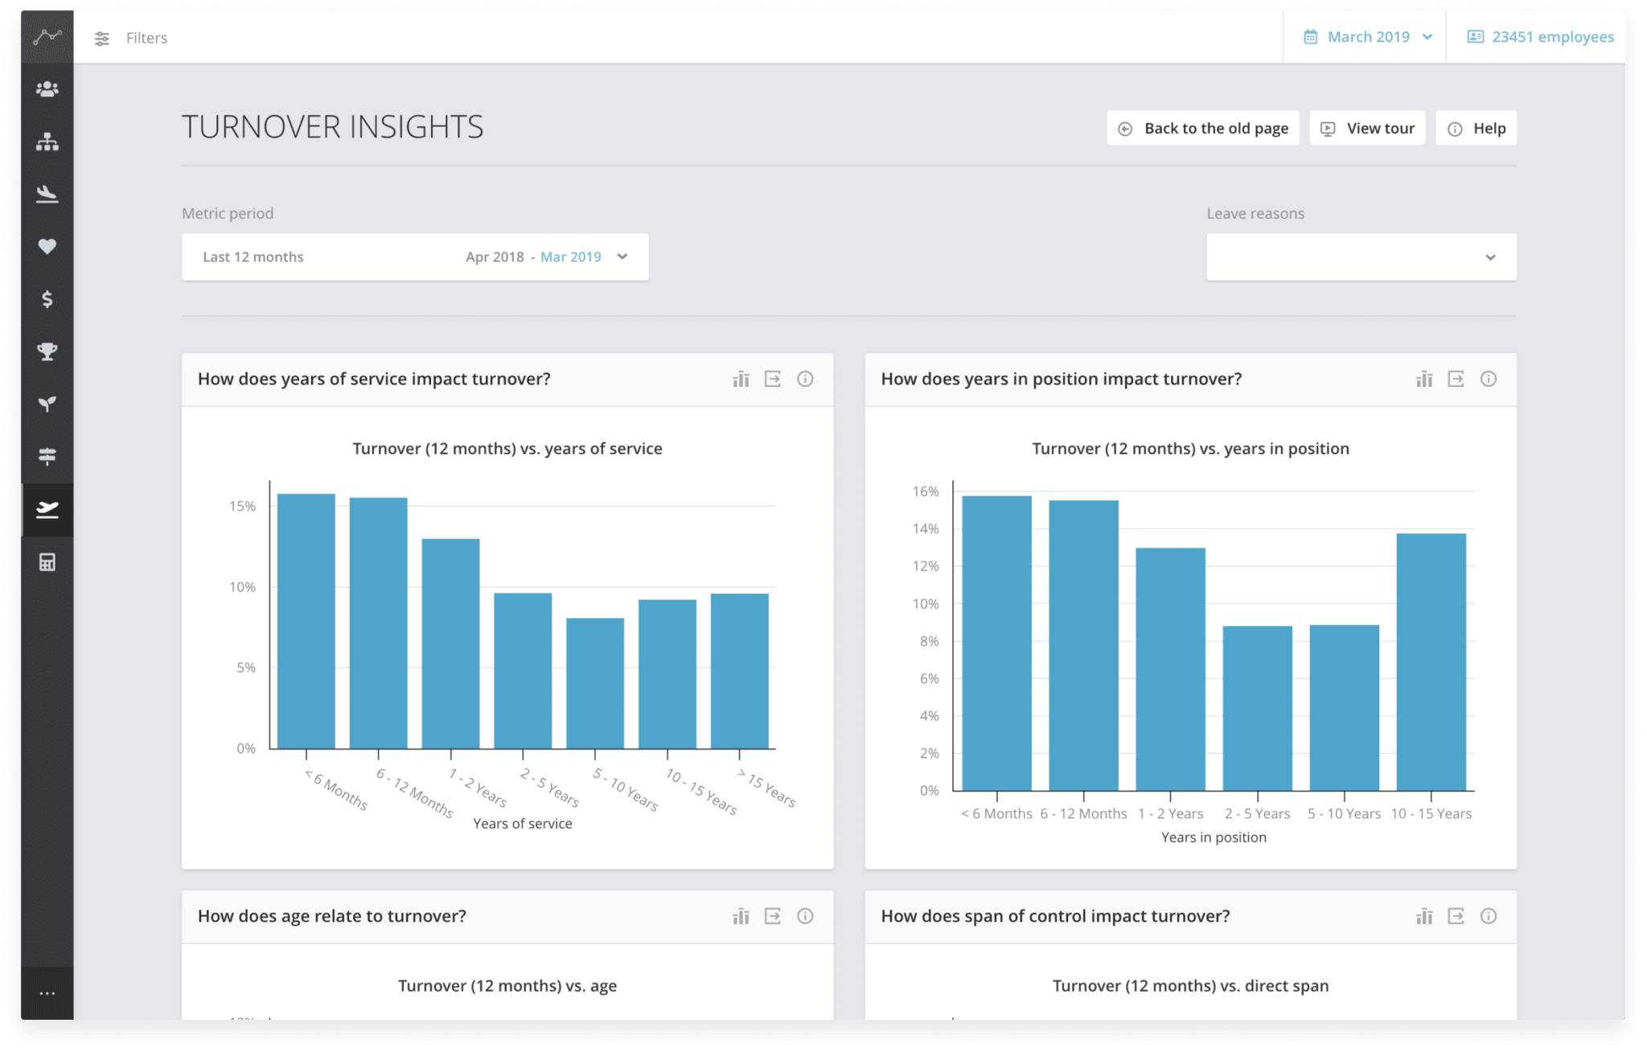Click the export icon on the years of service chart

tap(773, 379)
